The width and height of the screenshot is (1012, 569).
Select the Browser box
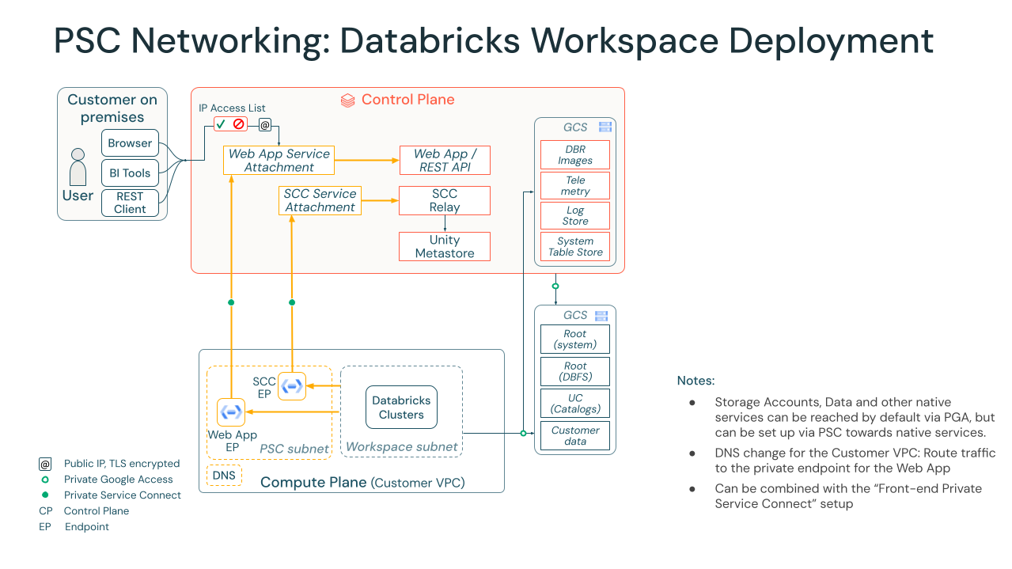pos(130,143)
